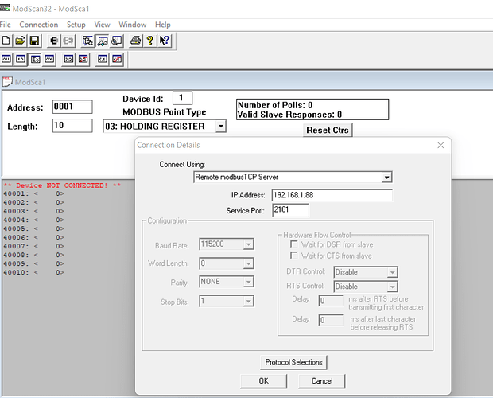
Task: Click the Protocol Selections button
Action: [x=293, y=362]
